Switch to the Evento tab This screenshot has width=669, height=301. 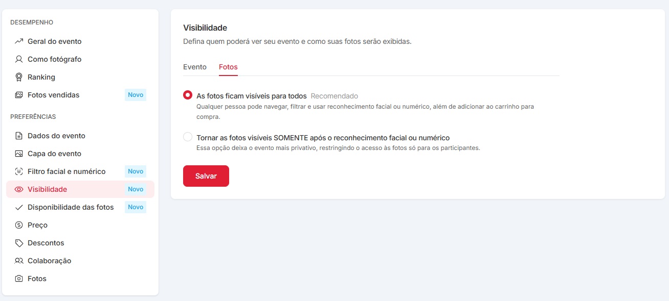pyautogui.click(x=195, y=67)
